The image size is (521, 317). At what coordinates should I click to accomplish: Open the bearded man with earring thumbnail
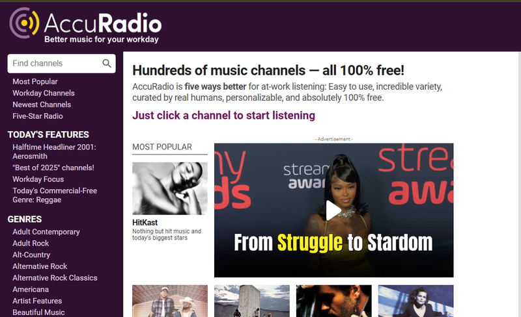point(334,301)
